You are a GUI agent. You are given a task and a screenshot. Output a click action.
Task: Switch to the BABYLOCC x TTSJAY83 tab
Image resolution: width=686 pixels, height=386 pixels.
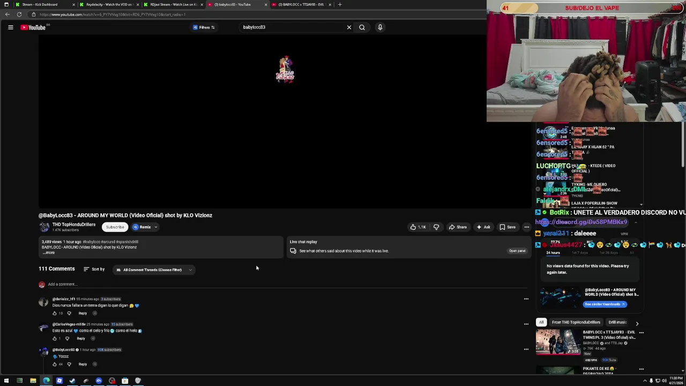pyautogui.click(x=301, y=4)
